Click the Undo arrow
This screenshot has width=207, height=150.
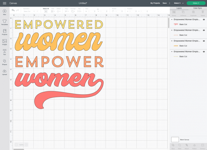(x=13, y=10)
